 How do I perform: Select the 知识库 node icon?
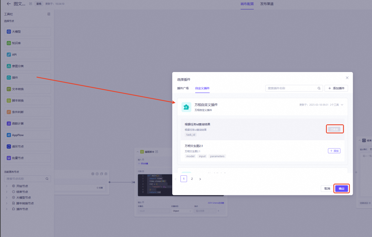point(9,43)
